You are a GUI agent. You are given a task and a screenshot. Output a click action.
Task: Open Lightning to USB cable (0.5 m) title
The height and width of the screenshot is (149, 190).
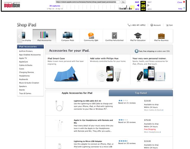pyautogui.click(x=87, y=101)
